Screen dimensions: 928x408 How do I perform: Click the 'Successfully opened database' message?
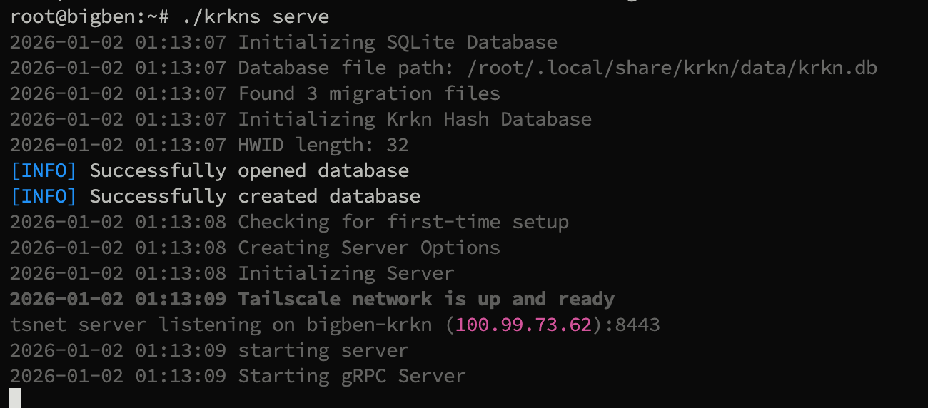[249, 170]
